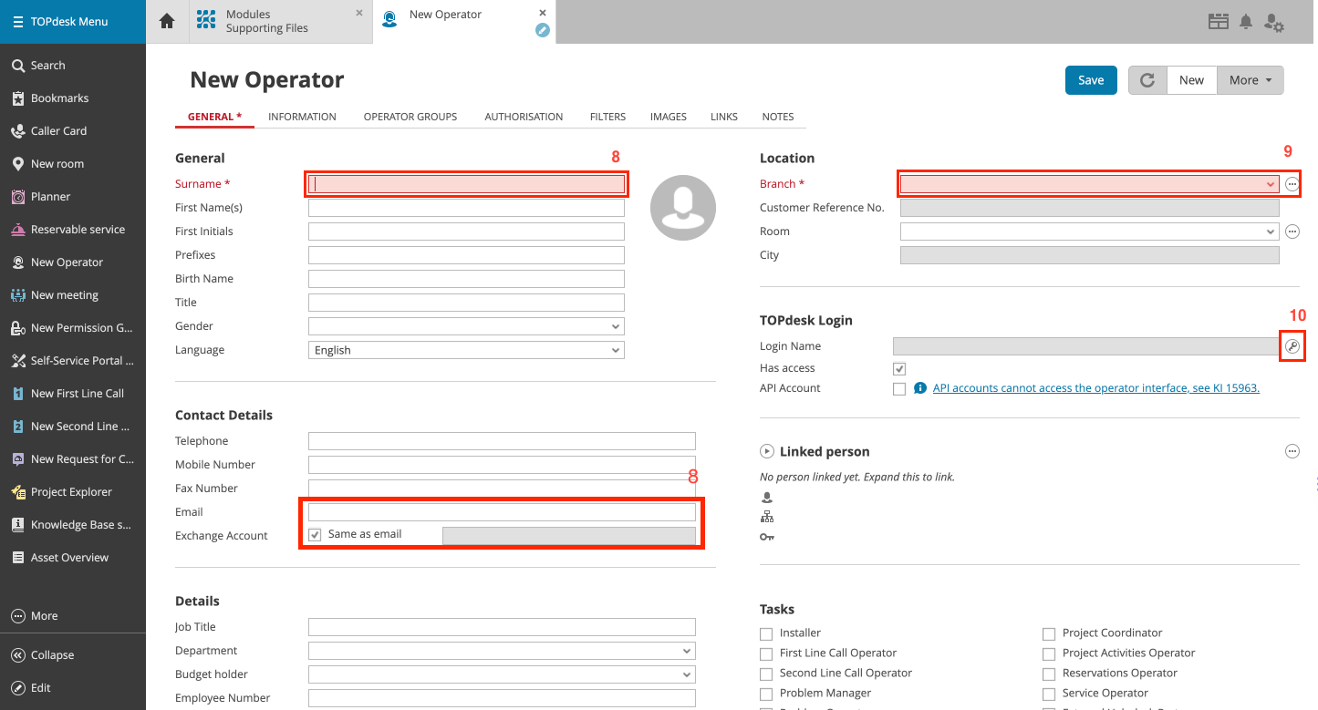This screenshot has width=1318, height=710.
Task: Uncheck the Has access checkbox
Action: pos(899,369)
